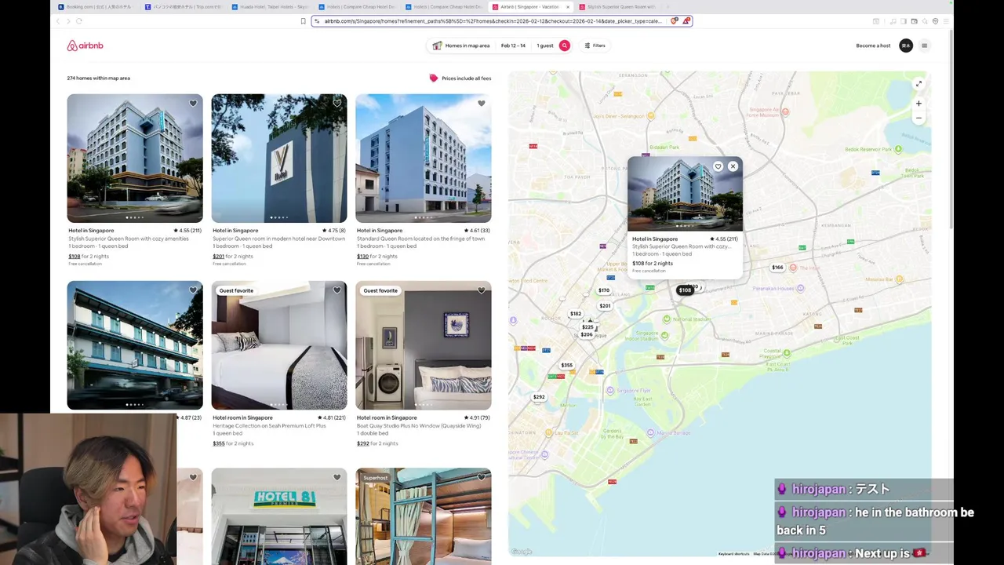Click the Superhost badge on bunk bed listing

(376, 477)
